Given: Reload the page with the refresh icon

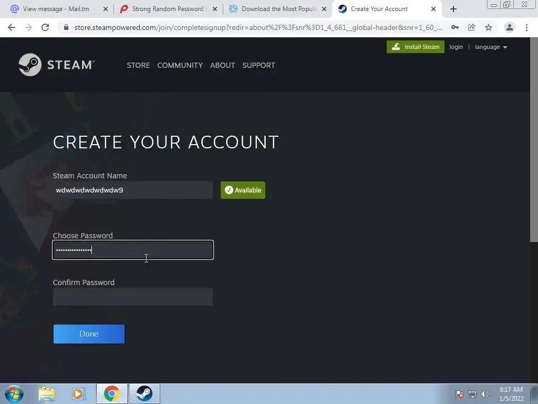Looking at the screenshot, I should [x=45, y=27].
